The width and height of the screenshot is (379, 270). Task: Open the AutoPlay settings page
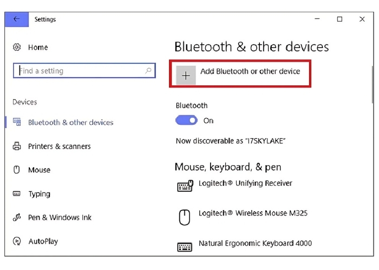43,241
